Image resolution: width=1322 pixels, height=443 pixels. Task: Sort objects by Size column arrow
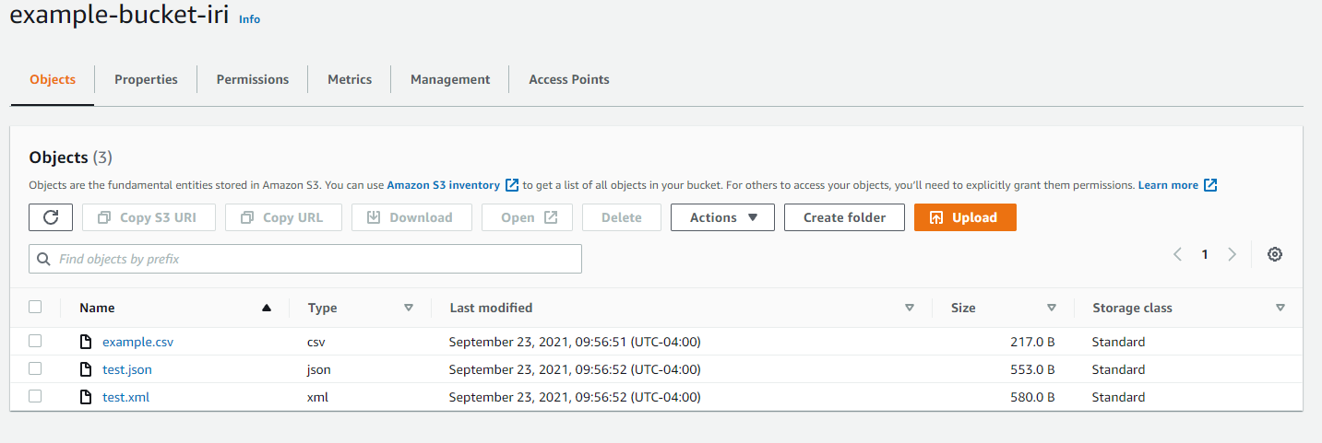click(x=1052, y=308)
